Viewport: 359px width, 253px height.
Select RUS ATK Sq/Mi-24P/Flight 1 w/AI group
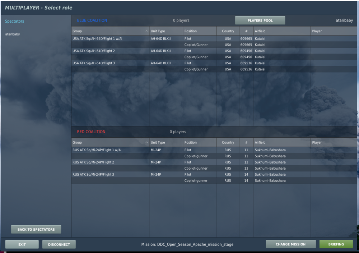97,150
